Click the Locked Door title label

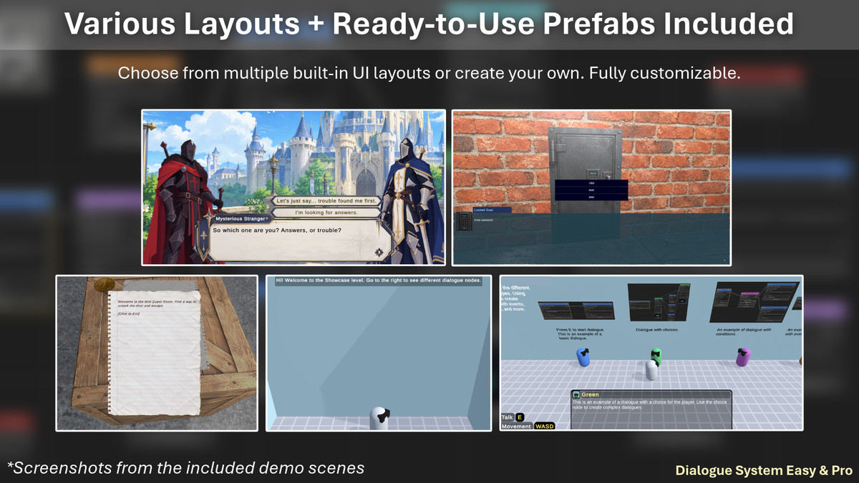tap(492, 210)
